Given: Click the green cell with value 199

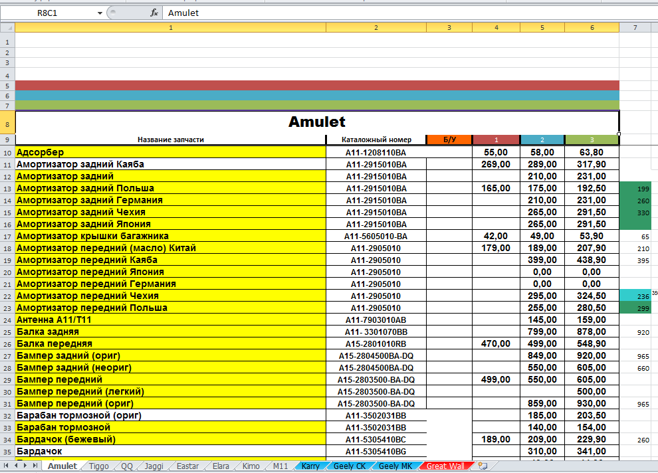Looking at the screenshot, I should click(x=635, y=189).
